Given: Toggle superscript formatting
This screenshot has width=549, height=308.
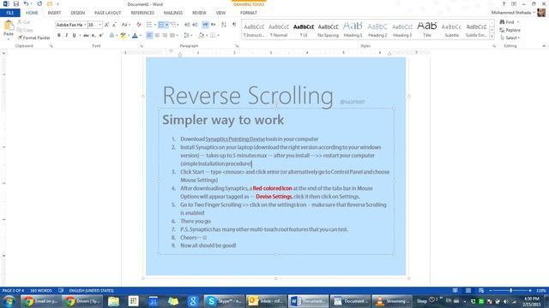Looking at the screenshot, I should click(101, 35).
